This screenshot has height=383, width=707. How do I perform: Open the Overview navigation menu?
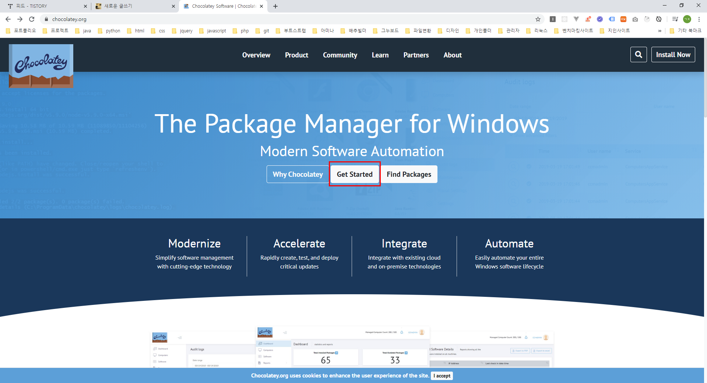coord(256,55)
